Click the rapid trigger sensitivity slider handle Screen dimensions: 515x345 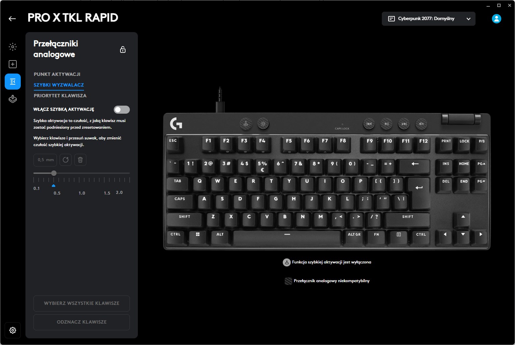pos(54,173)
